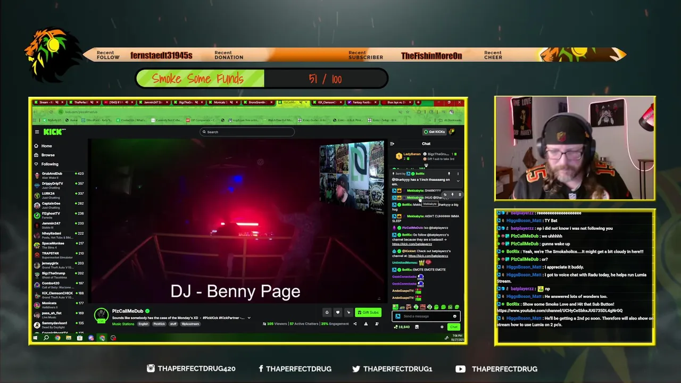The width and height of the screenshot is (681, 383).
Task: Open jerseygirlx channel
Action: pyautogui.click(x=59, y=264)
